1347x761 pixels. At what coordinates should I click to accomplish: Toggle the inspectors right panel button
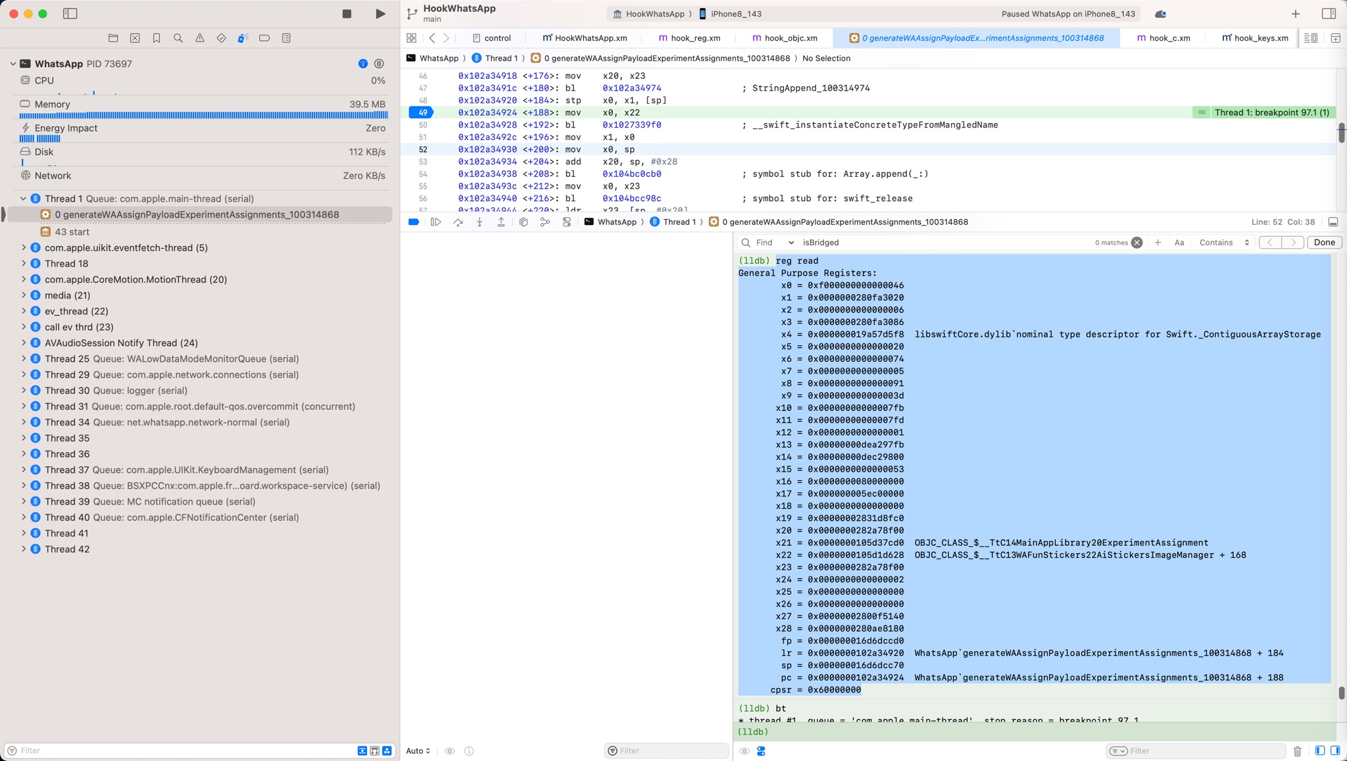point(1328,14)
